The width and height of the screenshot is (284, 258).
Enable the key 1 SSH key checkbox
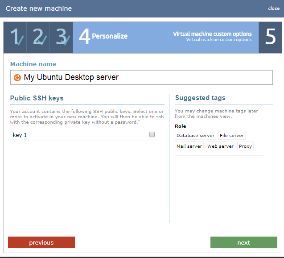click(x=152, y=134)
